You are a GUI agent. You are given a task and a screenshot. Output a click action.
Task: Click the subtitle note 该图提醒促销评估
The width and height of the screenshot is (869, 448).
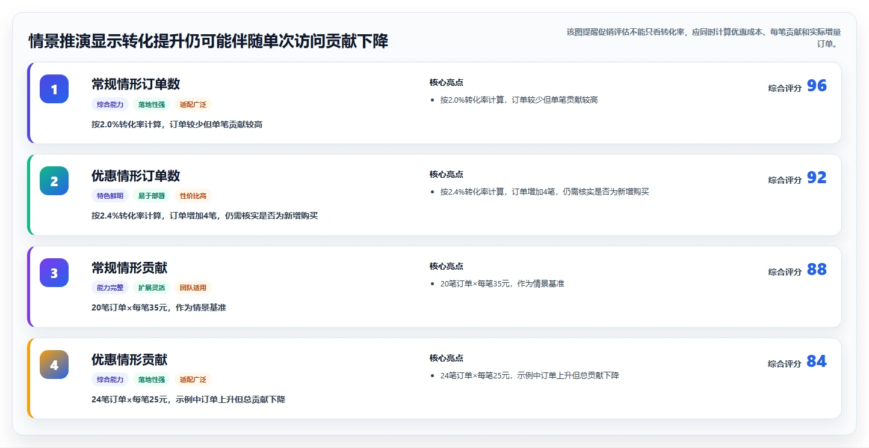(704, 38)
